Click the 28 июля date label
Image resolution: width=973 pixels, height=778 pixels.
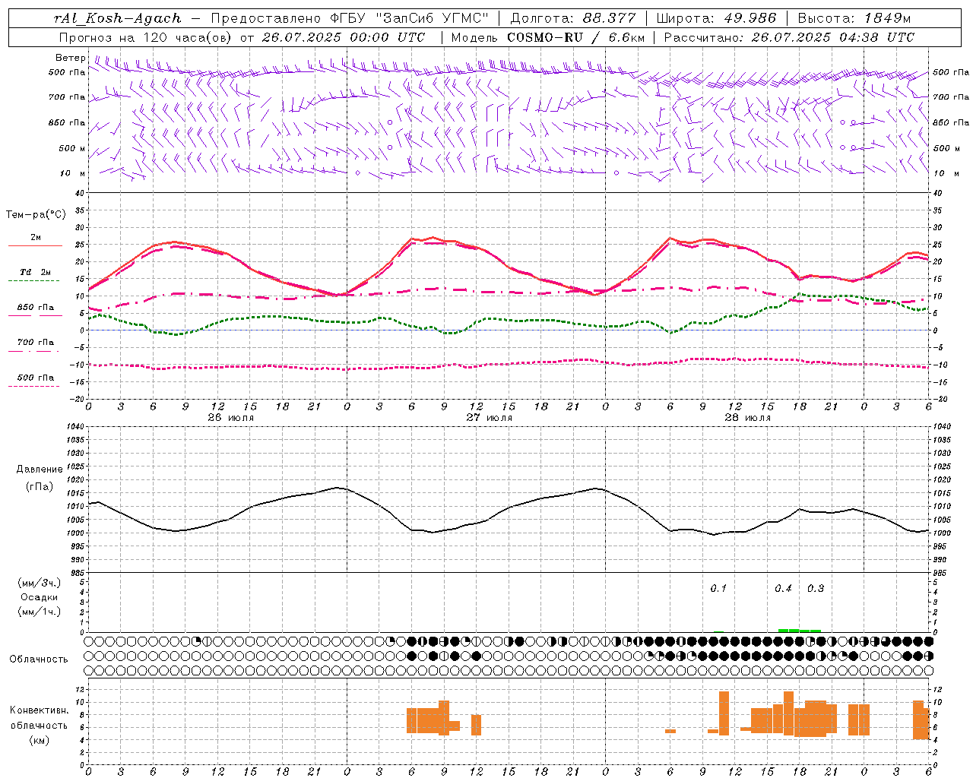click(748, 418)
